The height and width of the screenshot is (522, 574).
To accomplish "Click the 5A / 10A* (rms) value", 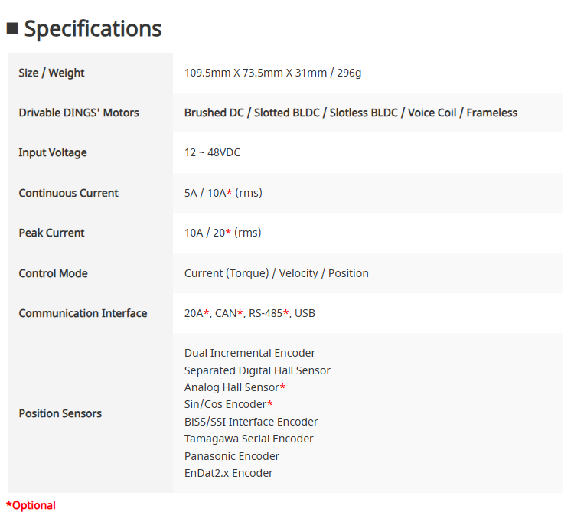I will 223,193.
